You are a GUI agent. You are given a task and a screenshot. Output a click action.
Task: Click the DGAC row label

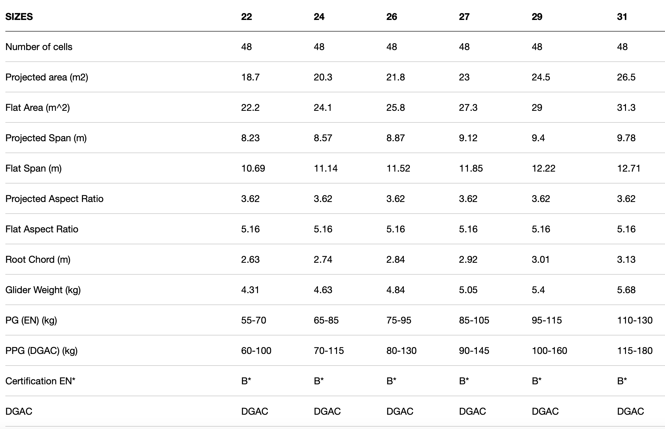click(19, 411)
